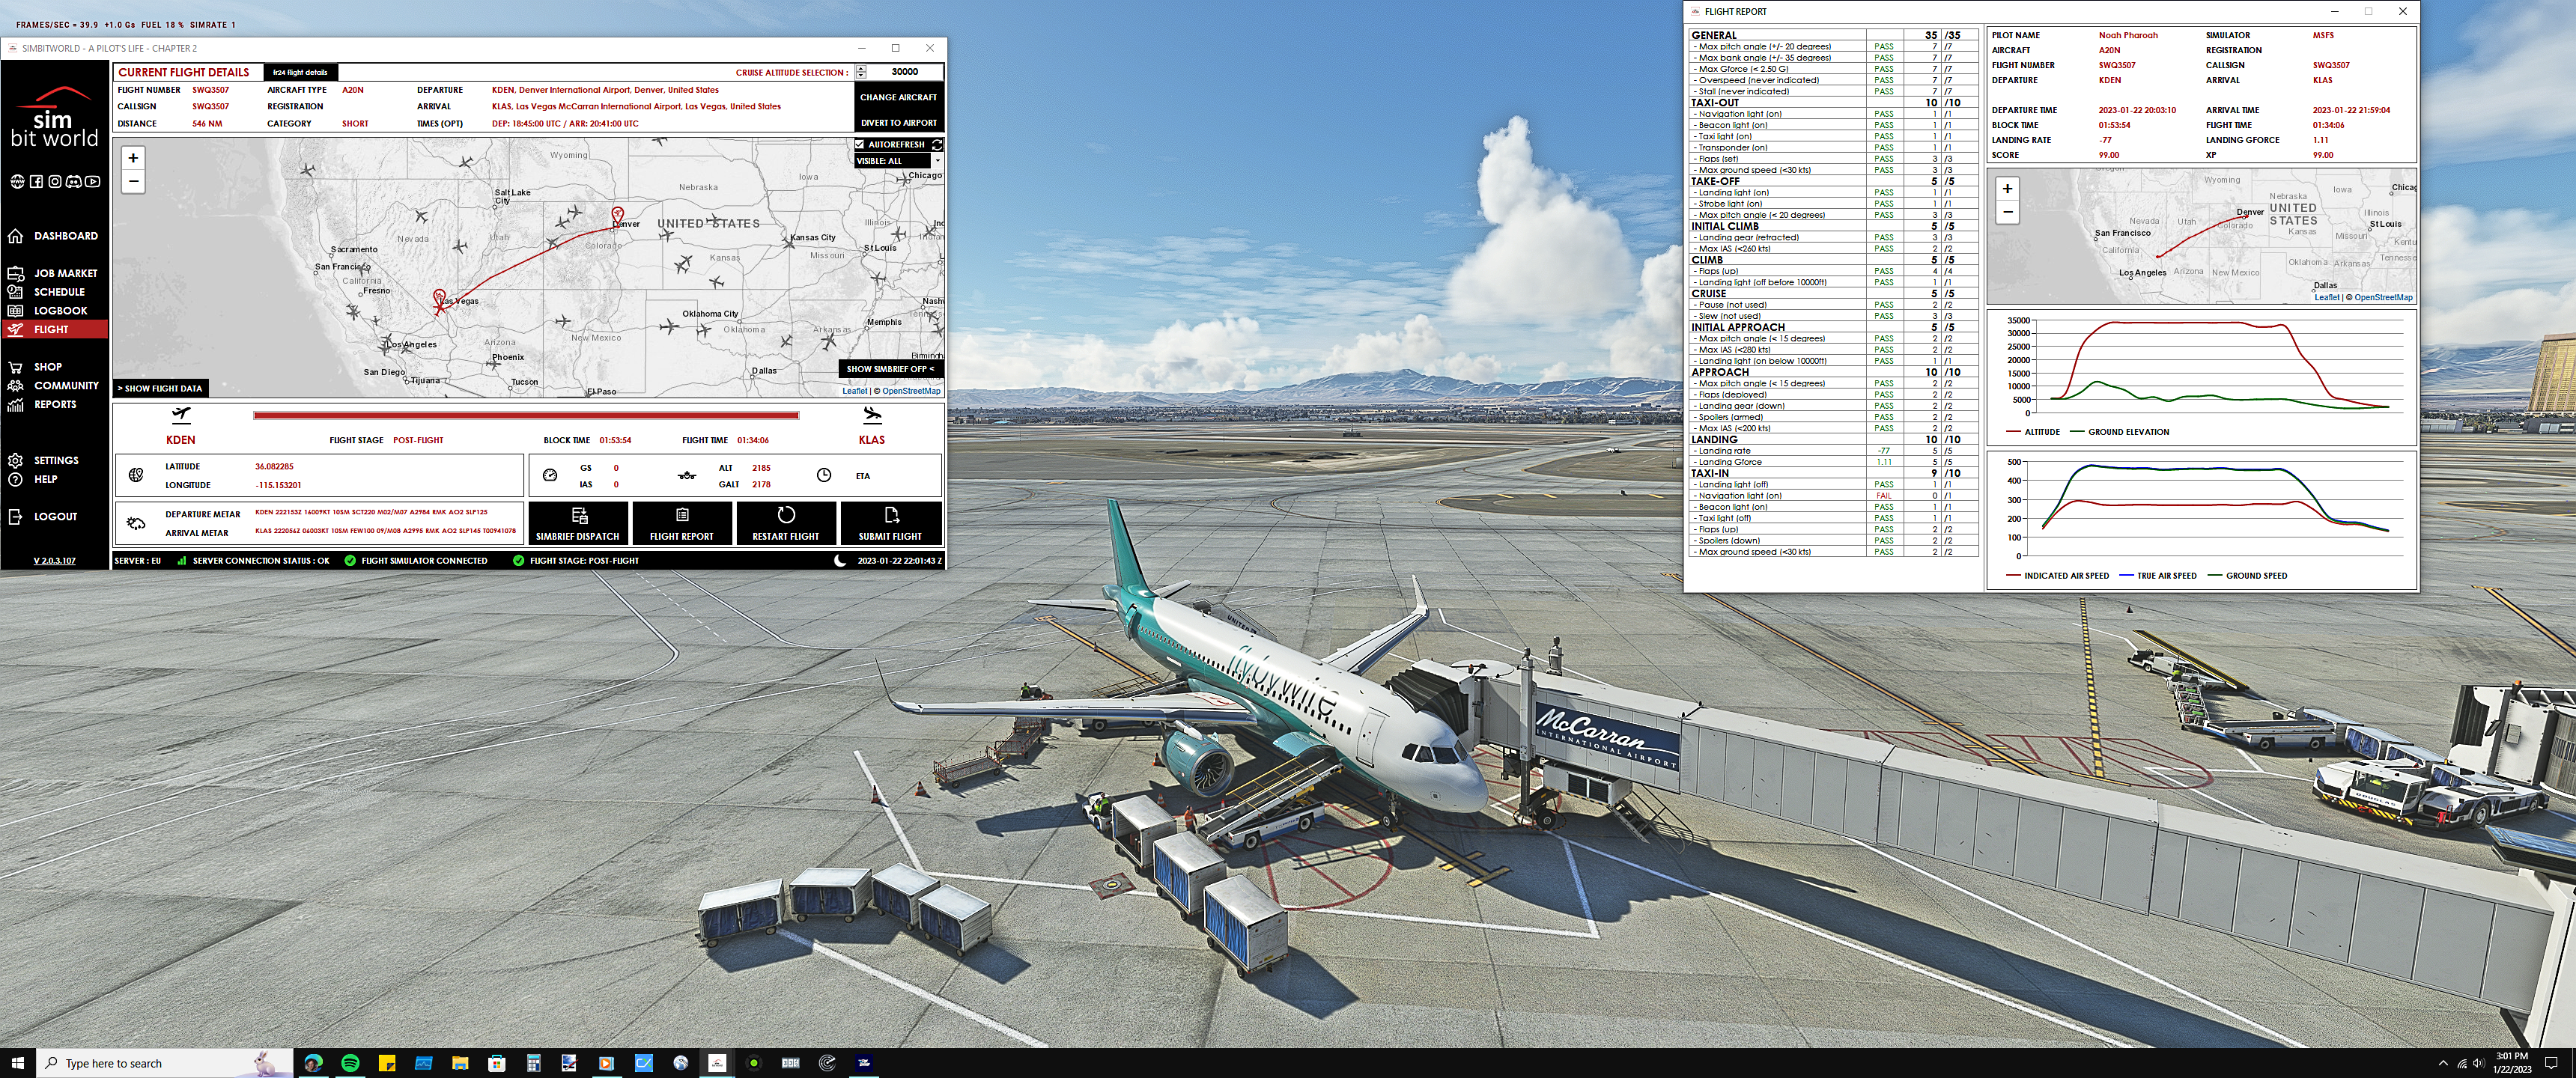Click the Change Aircraft button
The height and width of the screenshot is (1078, 2576).
point(899,97)
